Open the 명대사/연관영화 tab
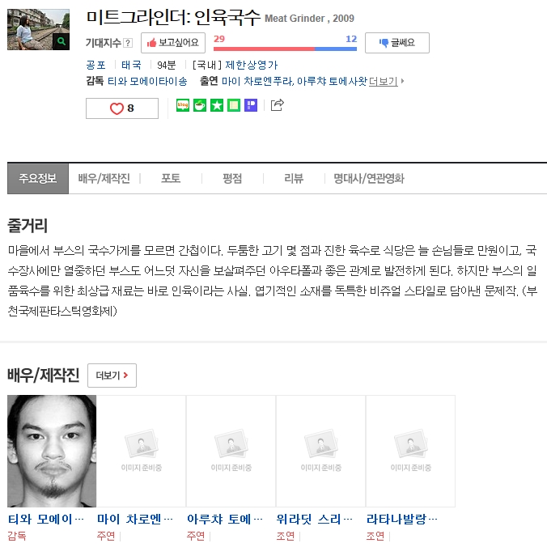This screenshot has height=556, width=547. coord(369,178)
